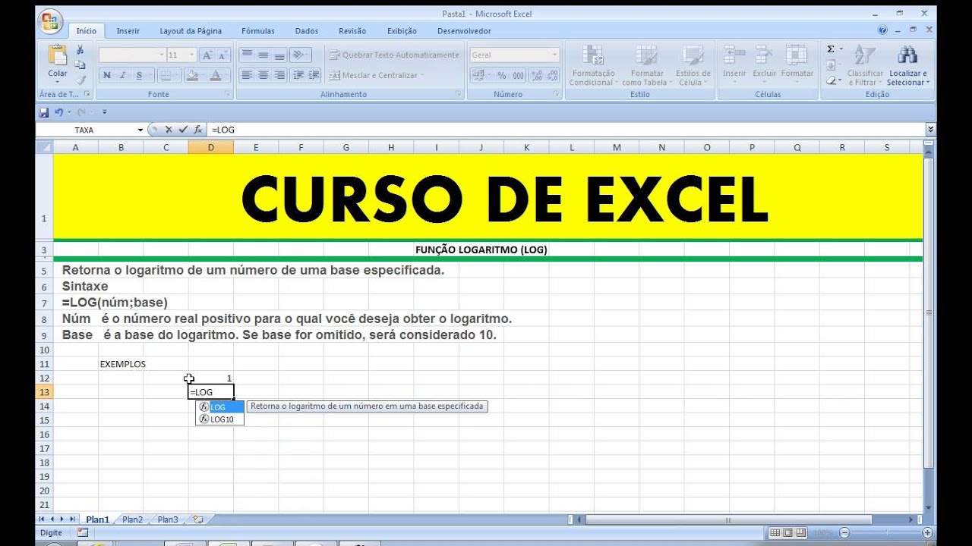Toggle italic with the I button
The image size is (972, 546).
click(x=123, y=75)
